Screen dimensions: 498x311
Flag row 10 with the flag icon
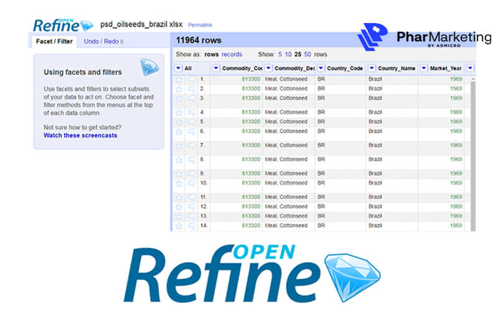191,183
